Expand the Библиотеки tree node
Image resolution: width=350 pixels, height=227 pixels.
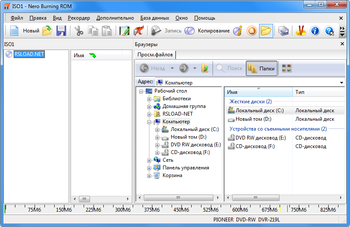click(x=149, y=99)
